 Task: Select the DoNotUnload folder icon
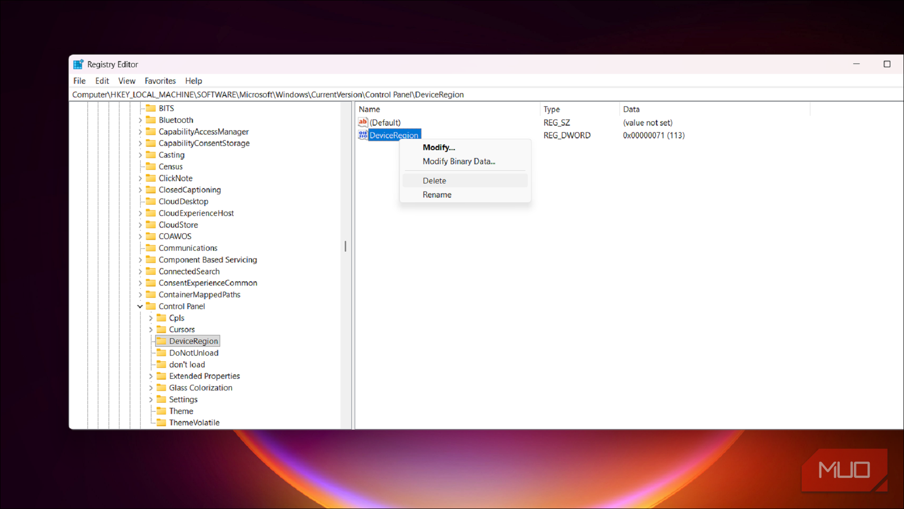pyautogui.click(x=161, y=353)
